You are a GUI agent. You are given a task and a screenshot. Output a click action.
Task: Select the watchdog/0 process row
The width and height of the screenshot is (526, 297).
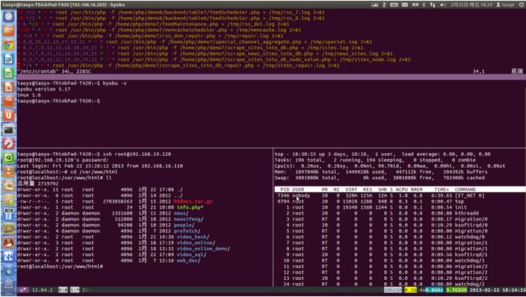(380, 237)
